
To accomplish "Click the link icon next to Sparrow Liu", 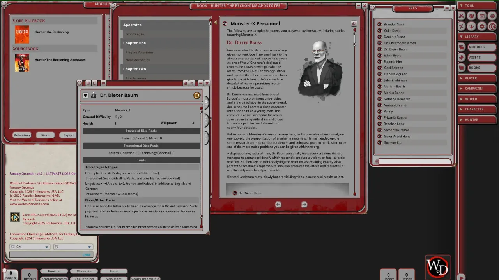I will [380, 142].
